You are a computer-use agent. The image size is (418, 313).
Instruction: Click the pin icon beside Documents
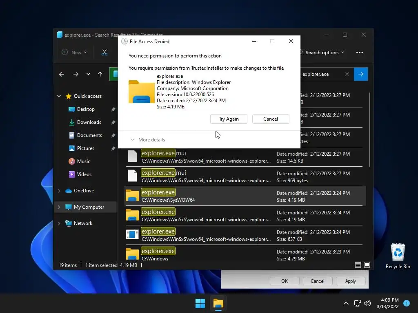(113, 135)
